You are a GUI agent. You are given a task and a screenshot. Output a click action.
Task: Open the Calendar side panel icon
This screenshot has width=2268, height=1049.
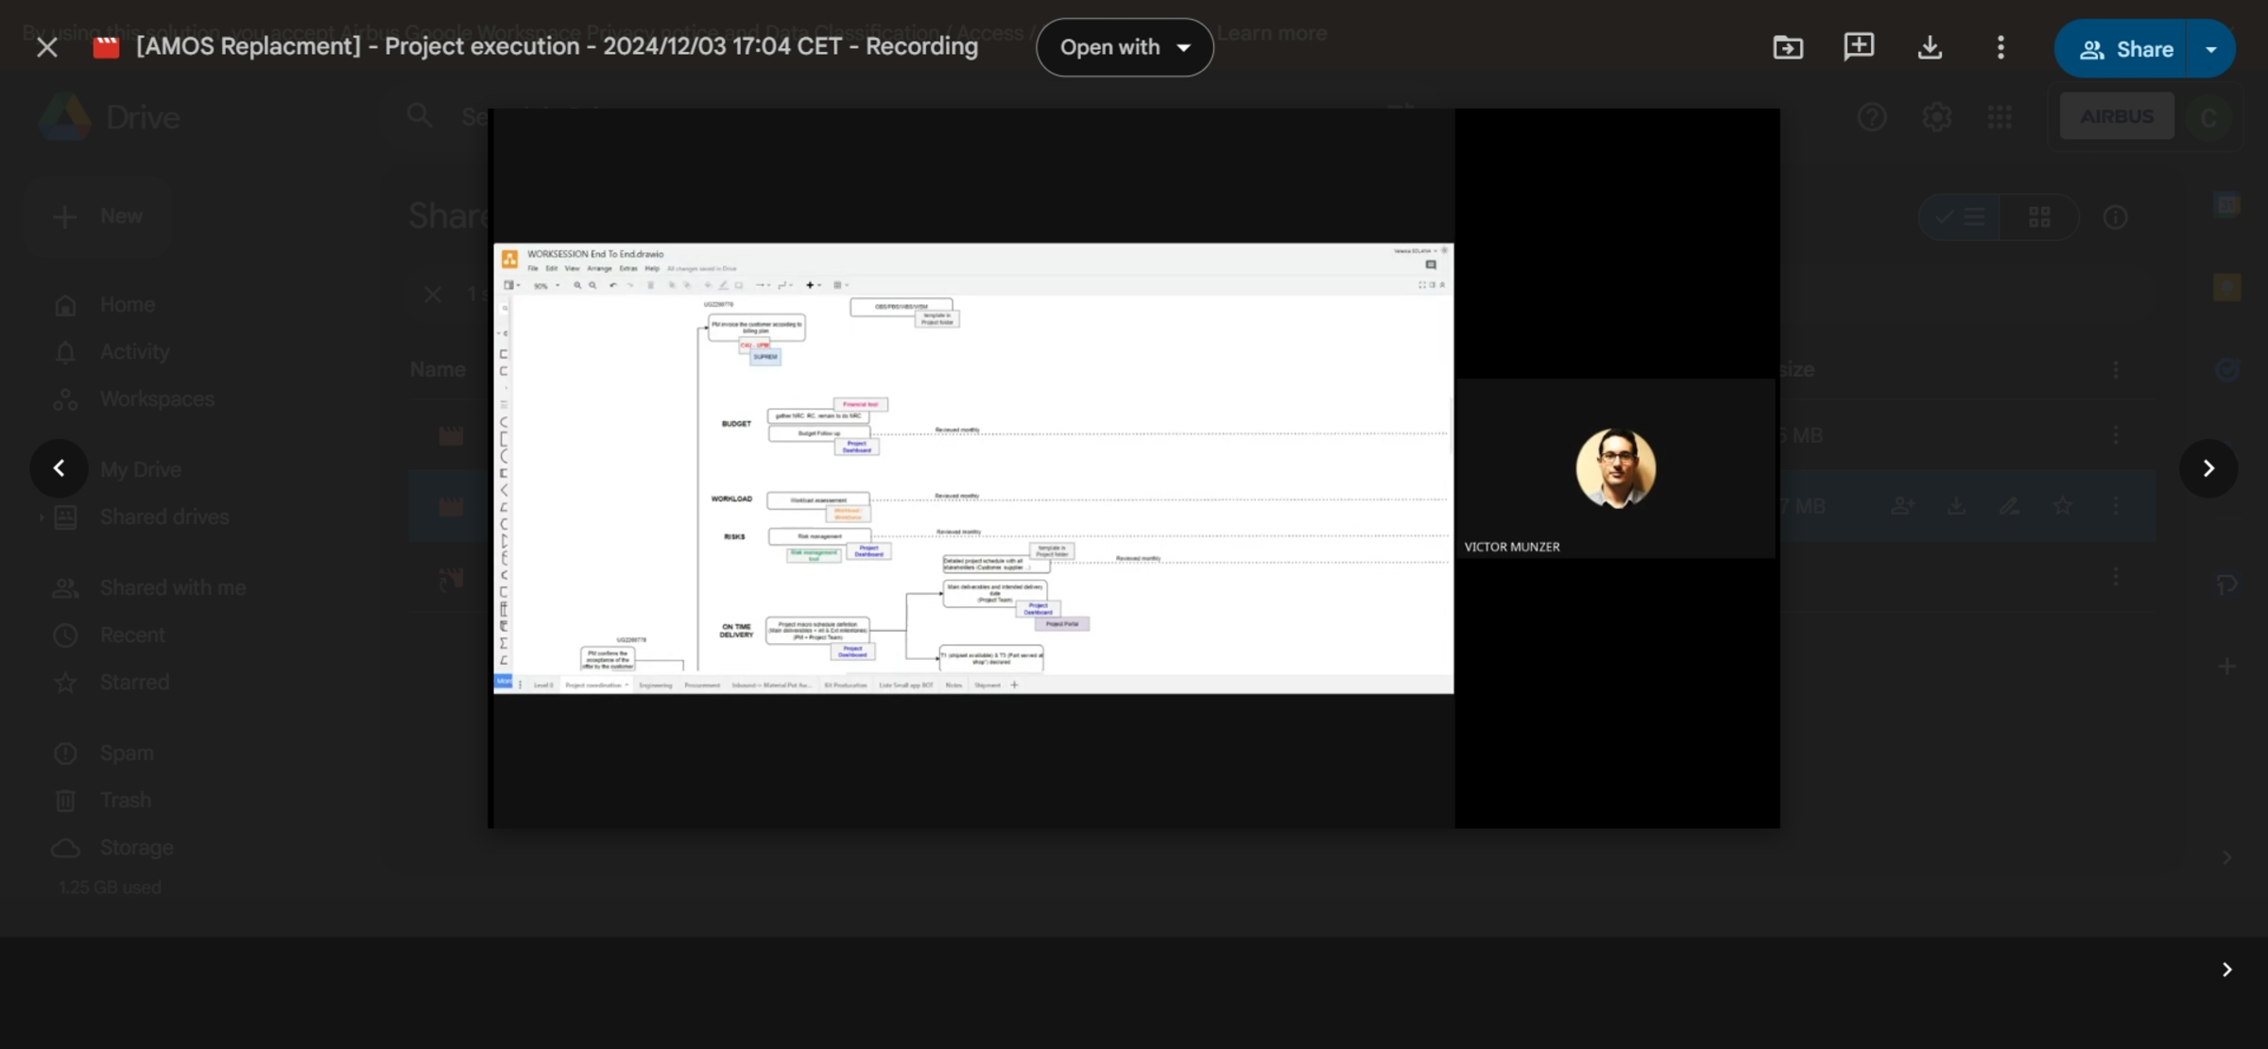tap(2227, 205)
